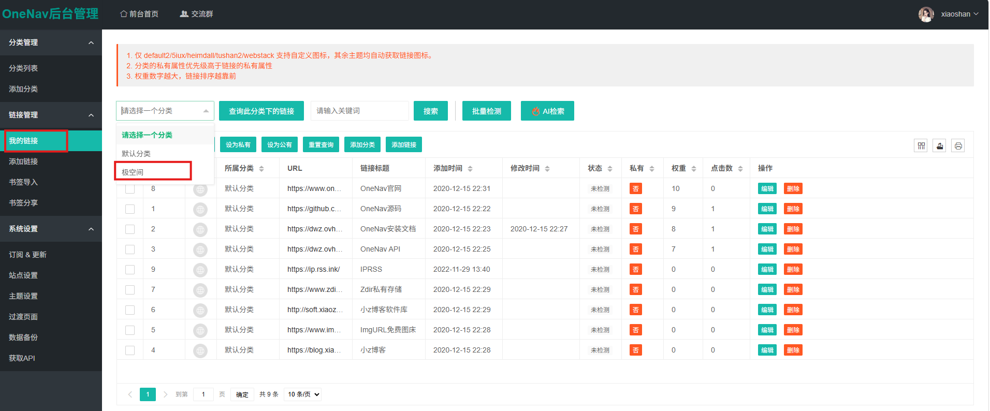The image size is (990, 411).
Task: Click the current page 1 indicator
Action: click(x=148, y=394)
